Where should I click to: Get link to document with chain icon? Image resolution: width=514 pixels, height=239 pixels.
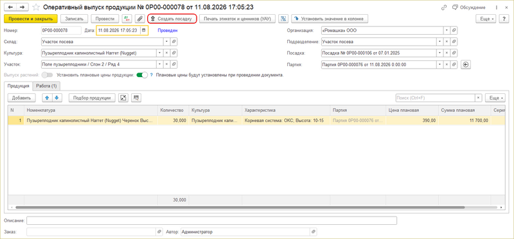click(444, 7)
